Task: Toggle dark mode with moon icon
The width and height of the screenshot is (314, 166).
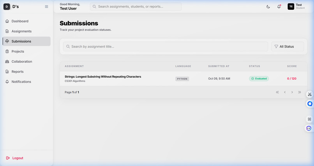Action: pos(268,7)
